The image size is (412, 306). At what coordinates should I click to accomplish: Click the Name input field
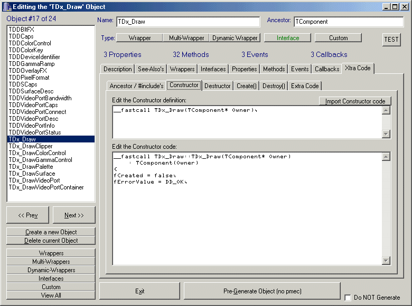[188, 22]
